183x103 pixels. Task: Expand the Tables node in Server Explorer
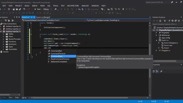[3, 34]
